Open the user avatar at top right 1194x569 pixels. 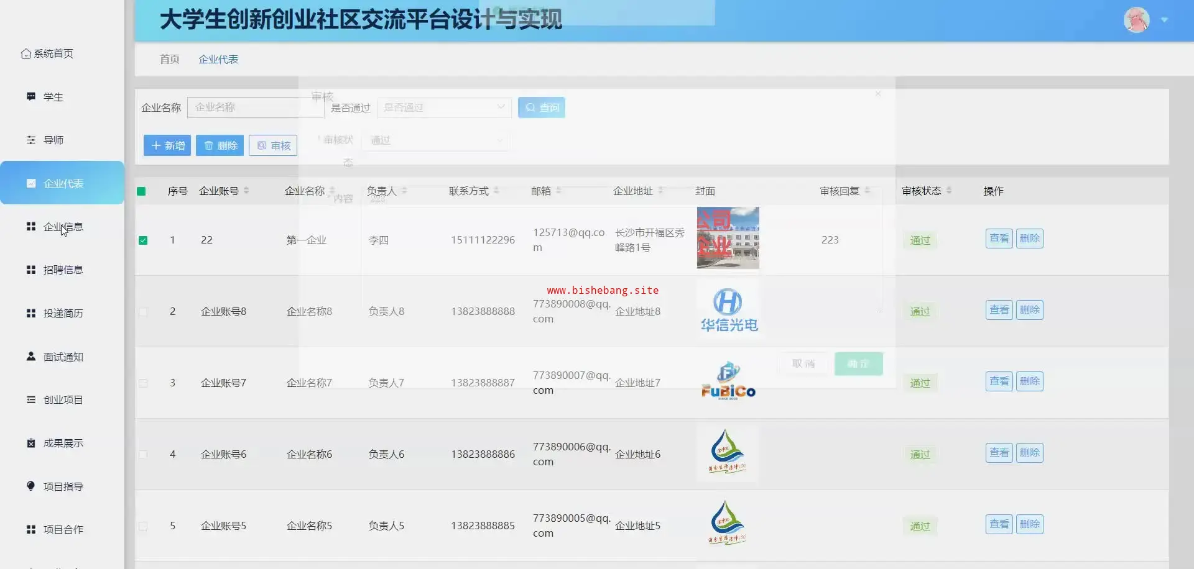[1136, 20]
